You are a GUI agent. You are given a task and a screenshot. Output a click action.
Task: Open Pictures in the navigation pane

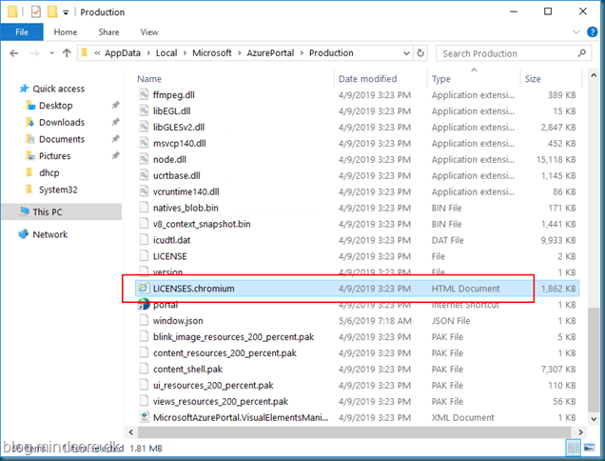[54, 156]
